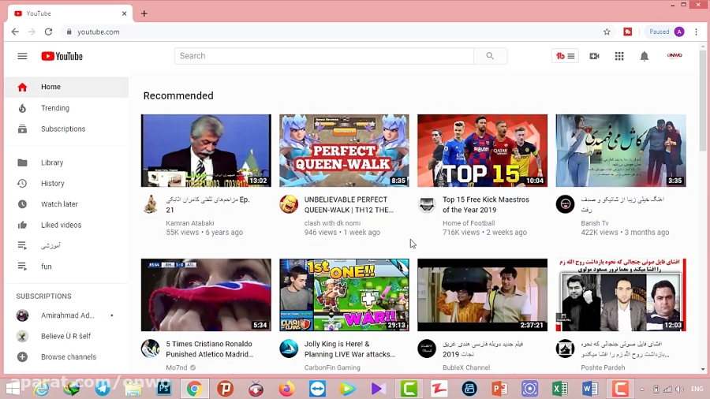
Task: Open Word from the taskbar
Action: pyautogui.click(x=589, y=388)
